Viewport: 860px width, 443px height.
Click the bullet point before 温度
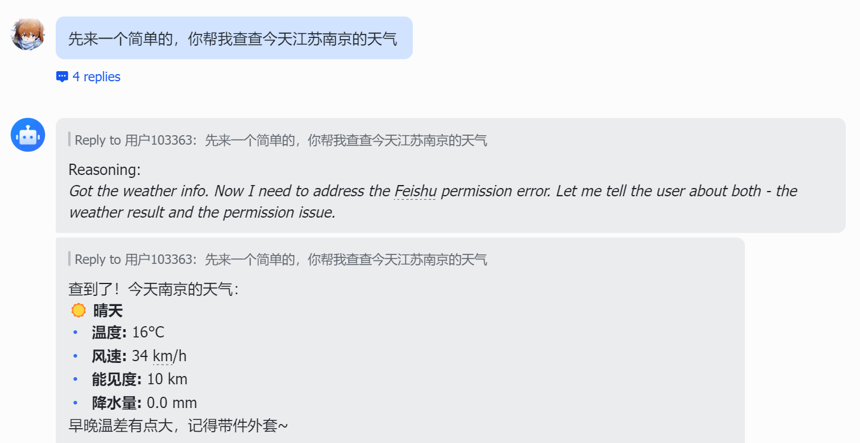pos(75,332)
